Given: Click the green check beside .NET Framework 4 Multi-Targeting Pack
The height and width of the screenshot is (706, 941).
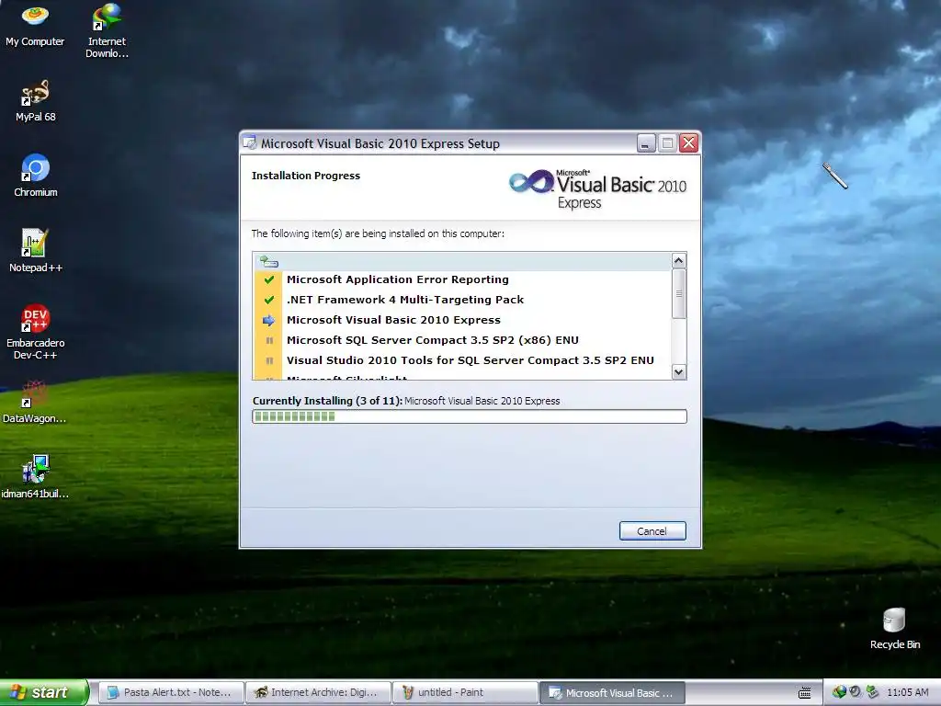Looking at the screenshot, I should pos(269,300).
